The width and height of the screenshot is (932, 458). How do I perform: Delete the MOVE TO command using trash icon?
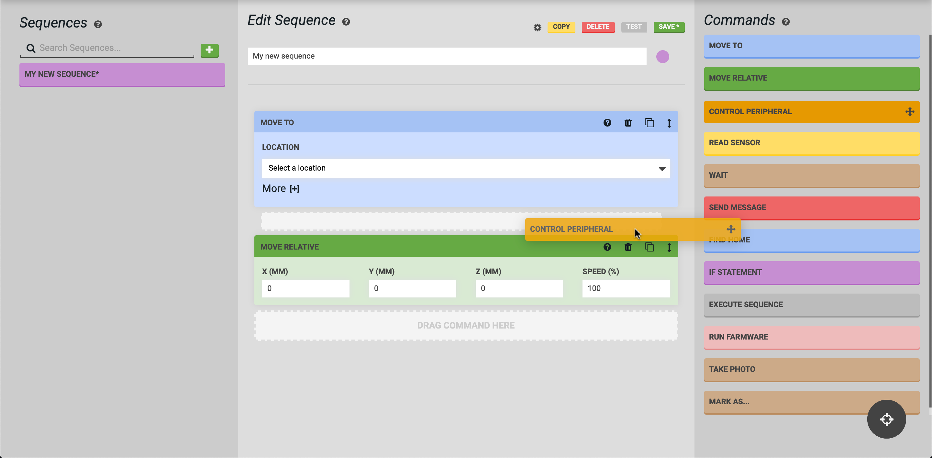point(628,123)
